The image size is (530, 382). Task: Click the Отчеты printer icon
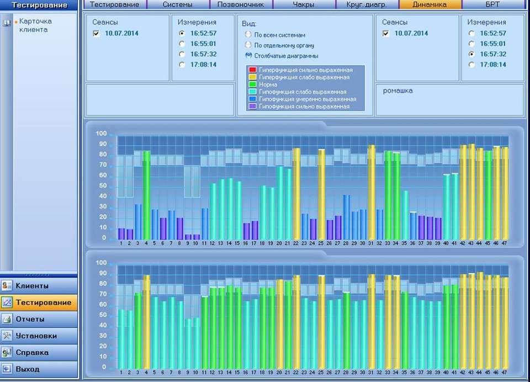tap(7, 319)
